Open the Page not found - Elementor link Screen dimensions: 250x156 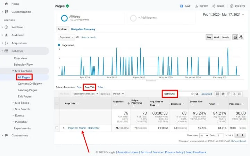tap(83, 128)
